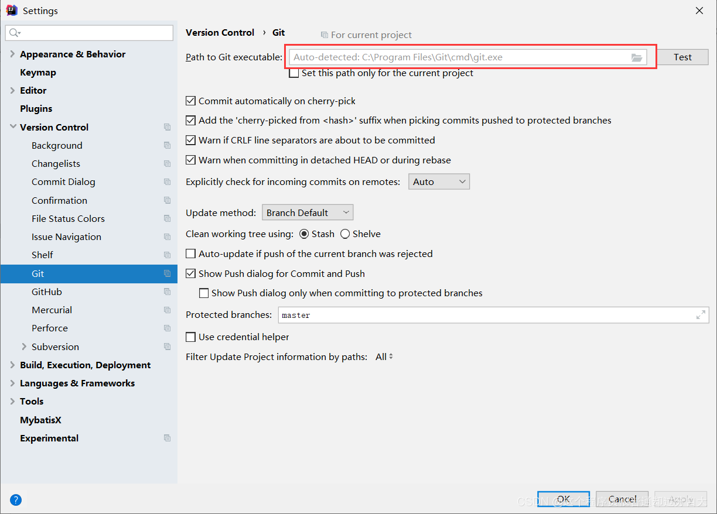The height and width of the screenshot is (514, 717).
Task: Enable 'Auto-update if push of current branch was rejected'
Action: pos(190,253)
